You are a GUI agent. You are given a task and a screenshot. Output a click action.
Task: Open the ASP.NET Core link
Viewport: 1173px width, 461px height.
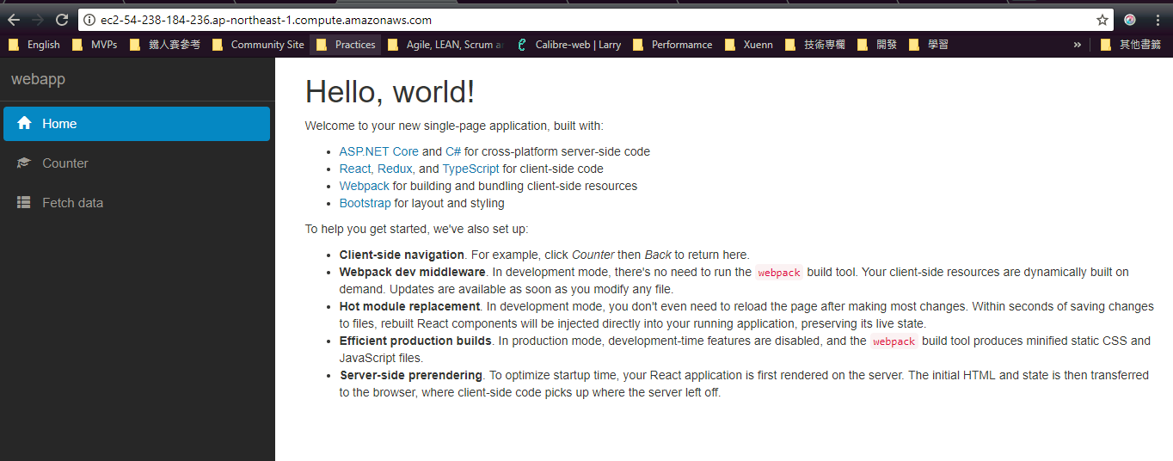(x=378, y=151)
